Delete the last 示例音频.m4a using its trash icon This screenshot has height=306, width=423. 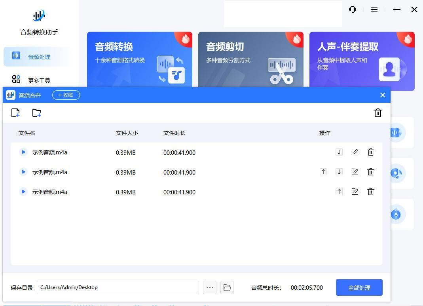pyautogui.click(x=370, y=192)
